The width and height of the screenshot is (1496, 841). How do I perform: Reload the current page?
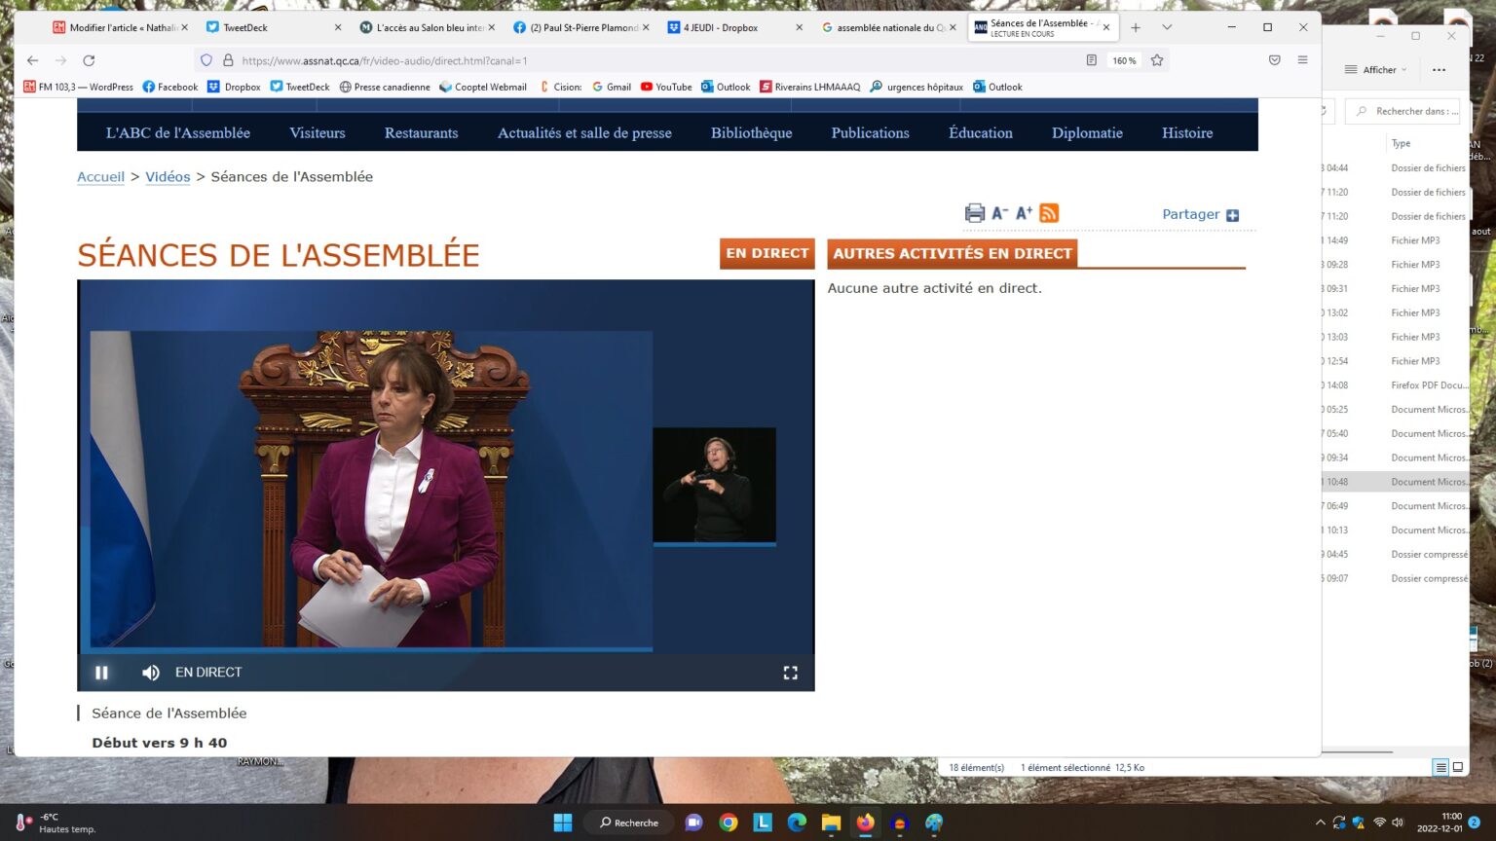point(89,60)
